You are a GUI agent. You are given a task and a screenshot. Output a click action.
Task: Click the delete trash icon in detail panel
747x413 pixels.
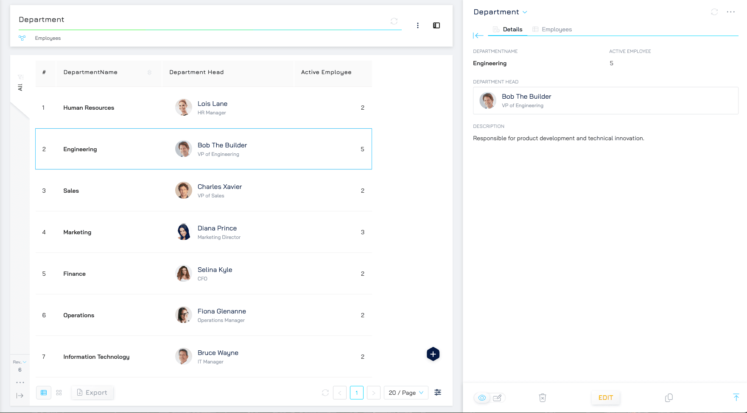click(x=542, y=398)
